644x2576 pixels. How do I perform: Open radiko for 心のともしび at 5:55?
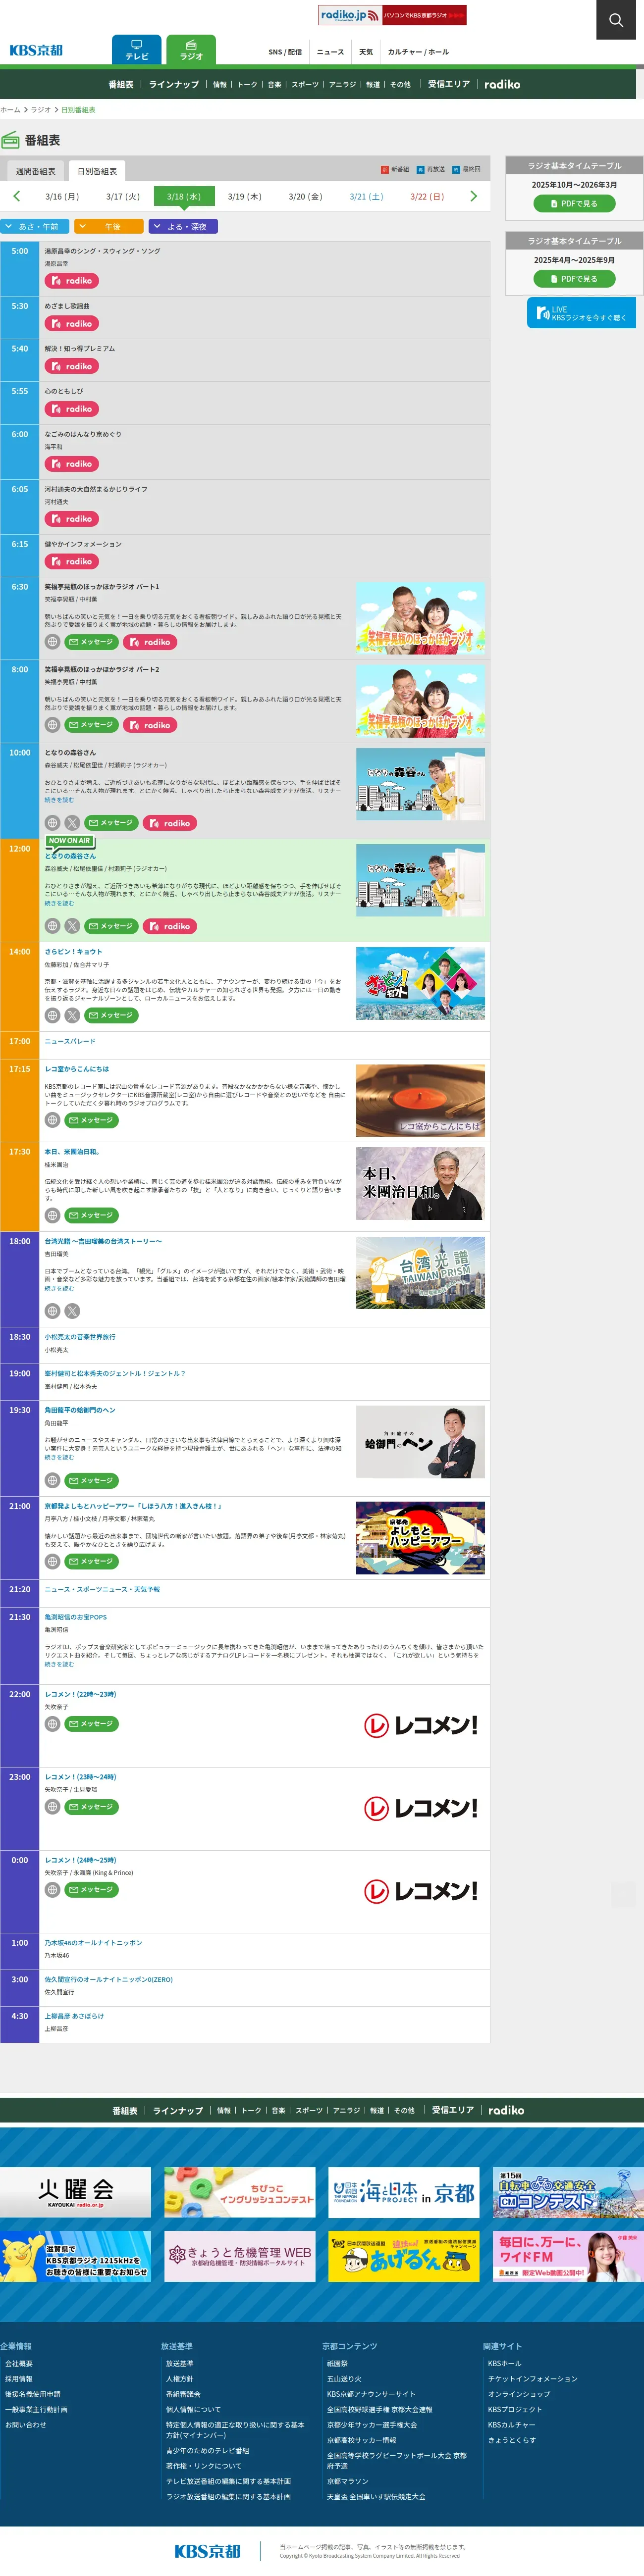click(72, 409)
